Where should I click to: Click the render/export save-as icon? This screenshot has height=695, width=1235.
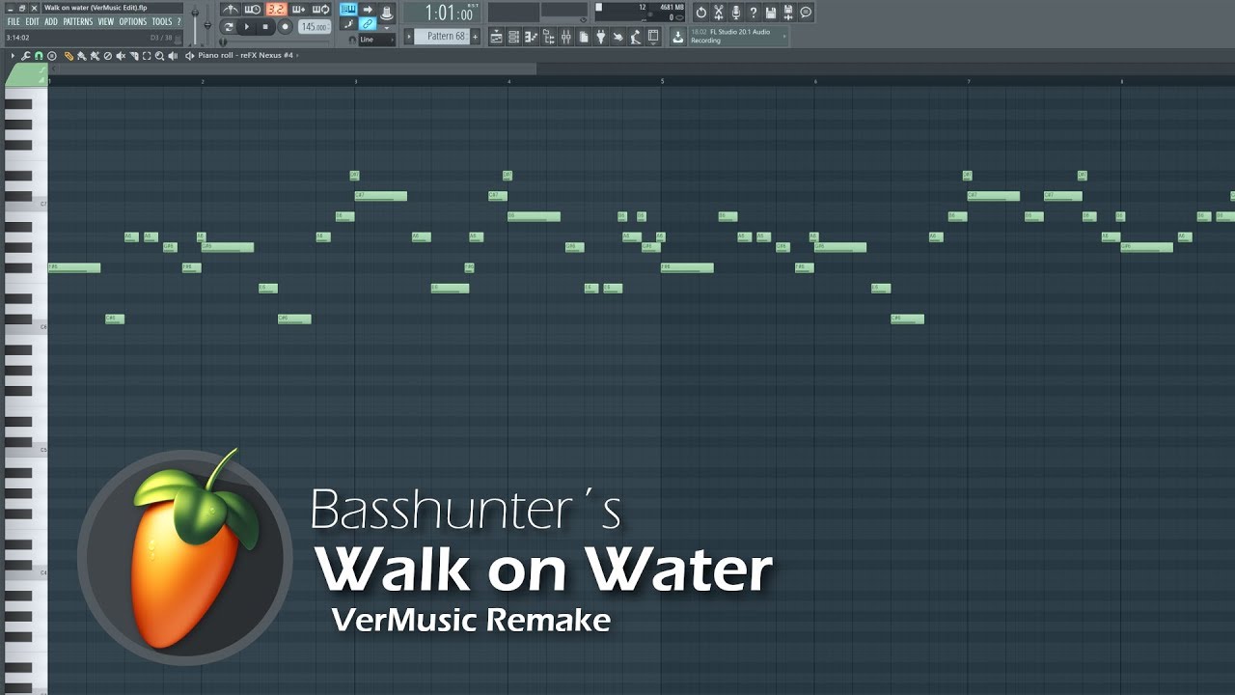787,12
